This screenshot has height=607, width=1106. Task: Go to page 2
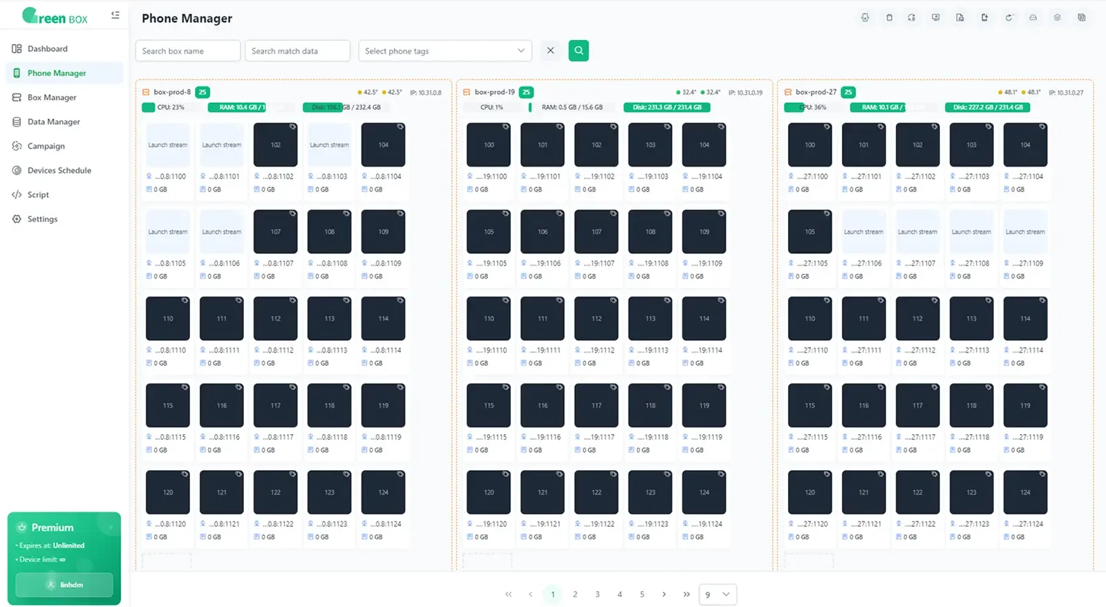click(575, 595)
